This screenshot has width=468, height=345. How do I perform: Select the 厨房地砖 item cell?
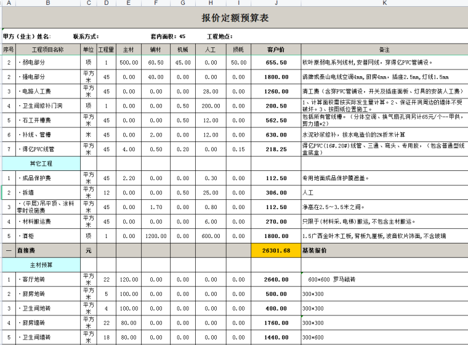48,294
